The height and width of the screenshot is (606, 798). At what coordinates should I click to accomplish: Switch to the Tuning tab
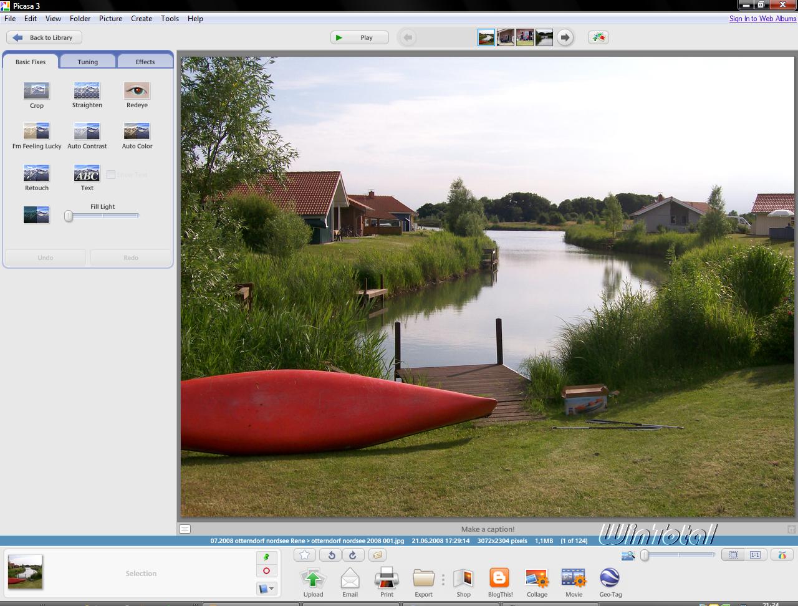pos(87,62)
